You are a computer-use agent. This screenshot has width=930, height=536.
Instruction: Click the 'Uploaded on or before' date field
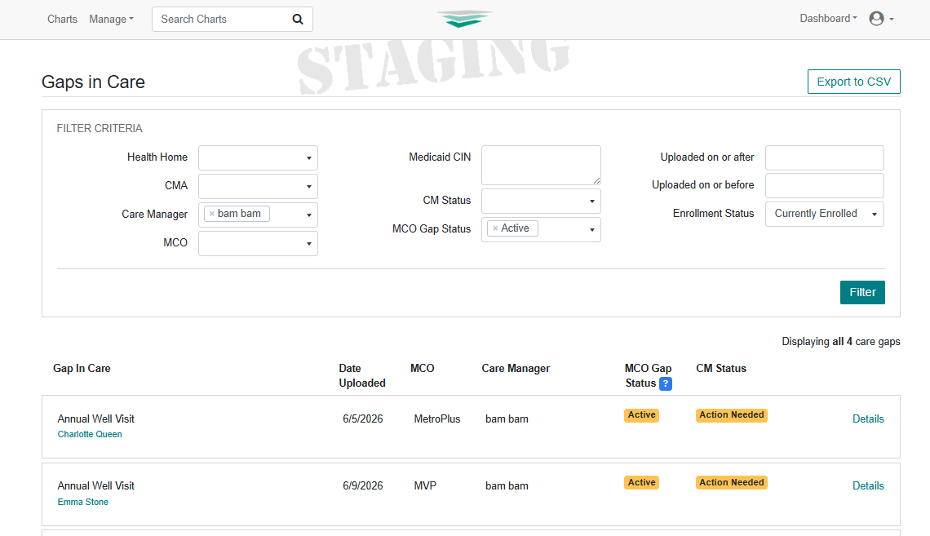click(825, 185)
